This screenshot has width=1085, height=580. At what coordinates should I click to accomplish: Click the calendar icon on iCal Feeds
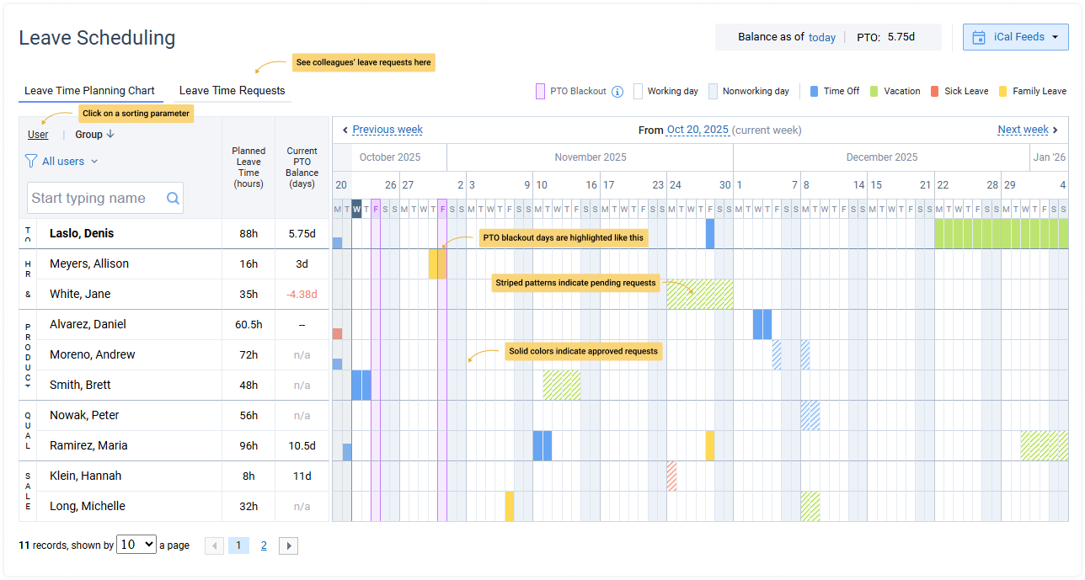[x=979, y=37]
